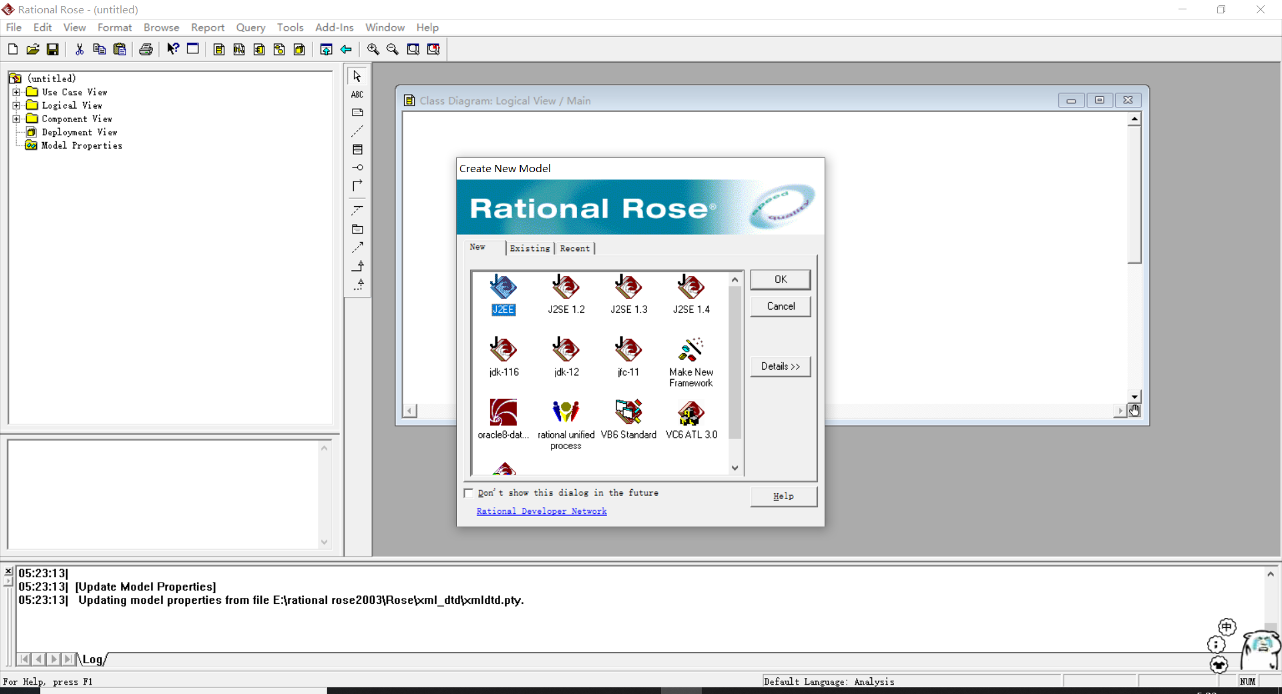Viewport: 1282px width, 694px height.
Task: Choose the J2EE framework icon
Action: pos(503,294)
